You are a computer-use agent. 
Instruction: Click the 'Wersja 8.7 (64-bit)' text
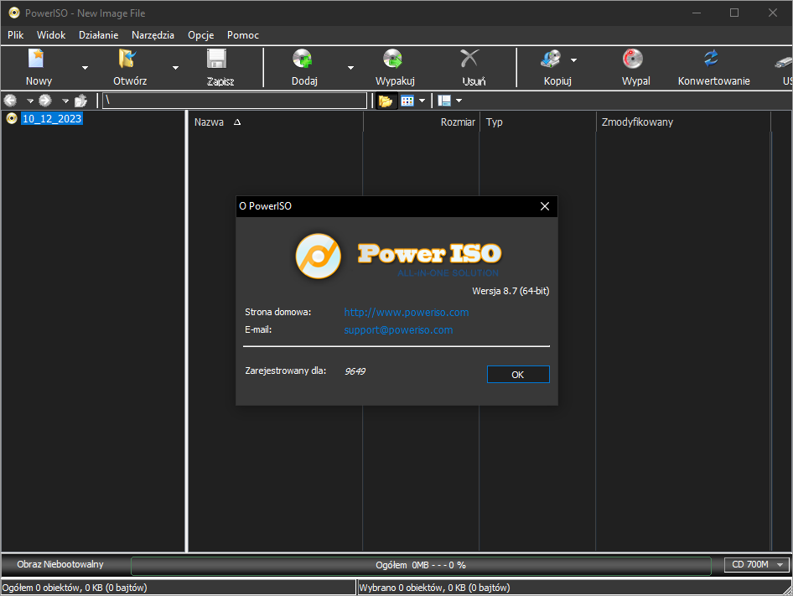pos(511,291)
